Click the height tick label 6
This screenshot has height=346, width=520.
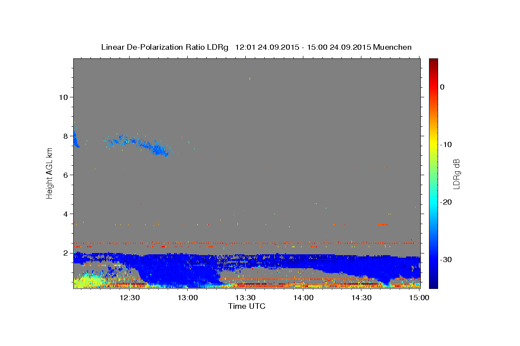(66, 175)
